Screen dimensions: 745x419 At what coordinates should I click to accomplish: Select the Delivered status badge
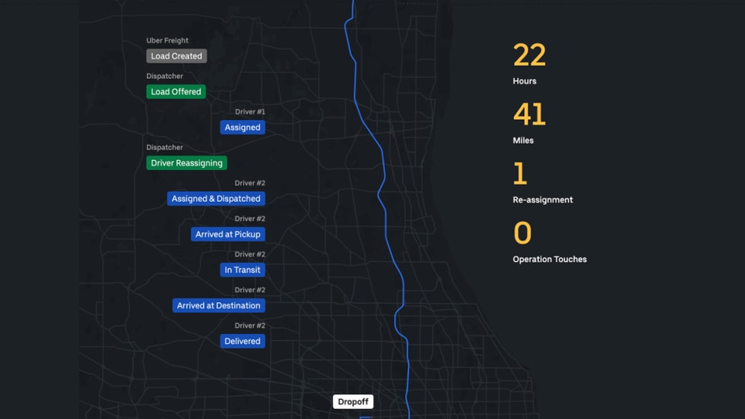point(243,342)
